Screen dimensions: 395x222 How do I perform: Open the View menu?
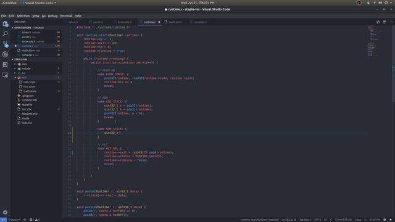click(x=36, y=16)
